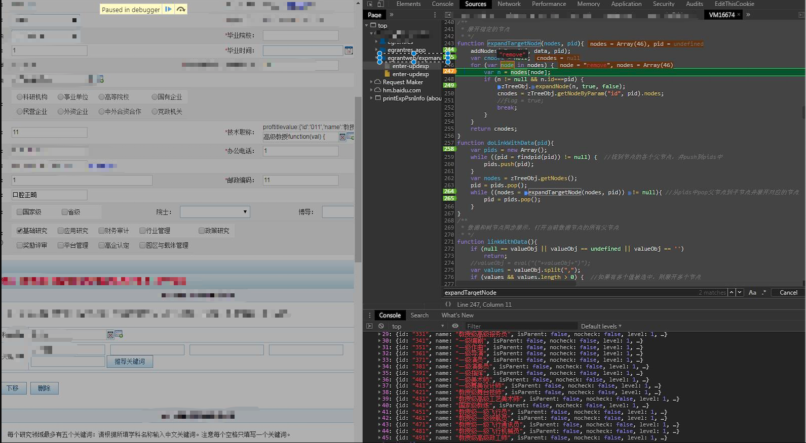
Task: Open calendar picker next to 毕业时间
Action: (x=349, y=51)
